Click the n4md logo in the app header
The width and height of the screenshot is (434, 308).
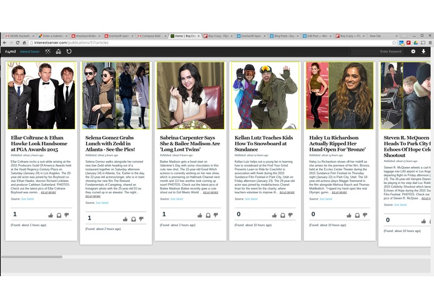(10, 52)
